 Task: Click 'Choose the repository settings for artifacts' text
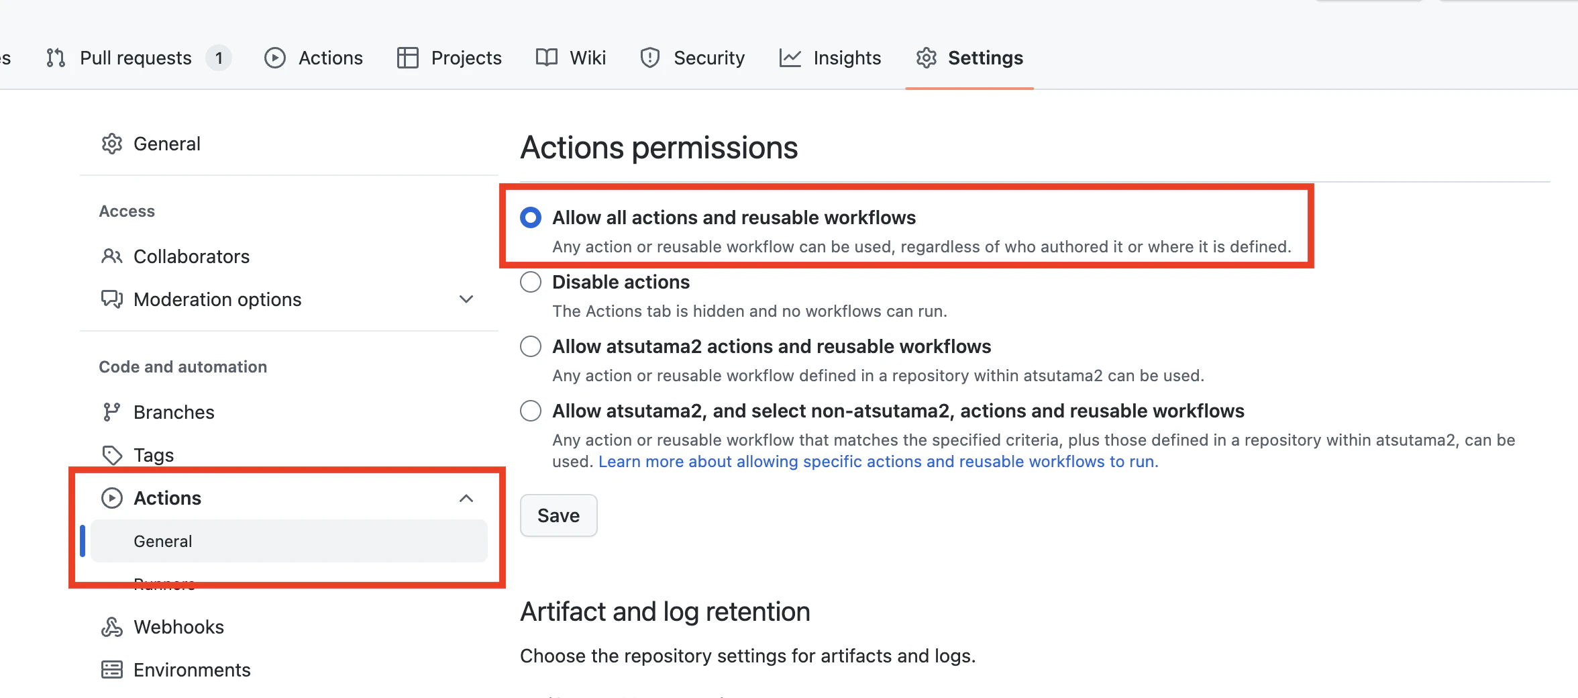[747, 656]
